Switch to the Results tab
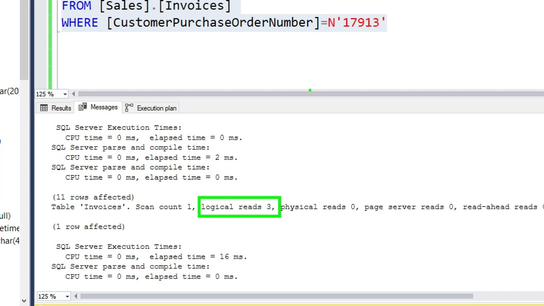 [55, 108]
